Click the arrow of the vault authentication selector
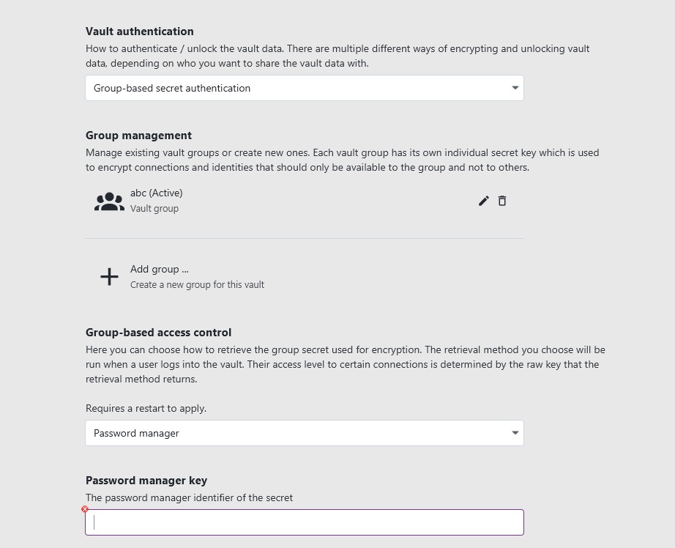This screenshot has height=548, width=675. pos(515,88)
